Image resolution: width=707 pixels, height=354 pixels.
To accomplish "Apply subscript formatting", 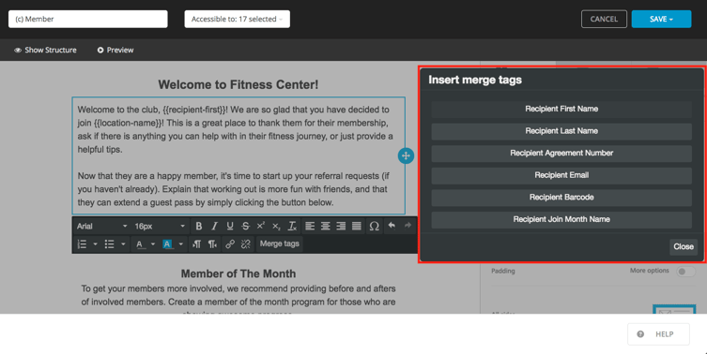I will point(276,227).
